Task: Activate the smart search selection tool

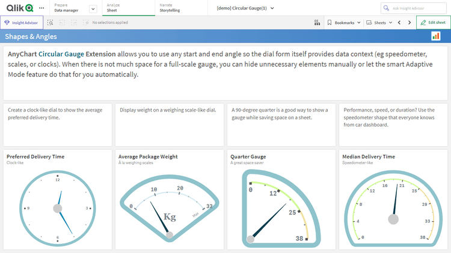Action: [x=51, y=22]
